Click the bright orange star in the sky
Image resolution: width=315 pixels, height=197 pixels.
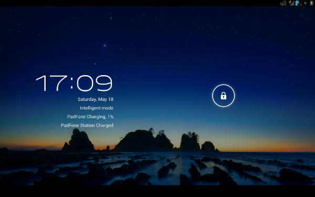pos(104,46)
